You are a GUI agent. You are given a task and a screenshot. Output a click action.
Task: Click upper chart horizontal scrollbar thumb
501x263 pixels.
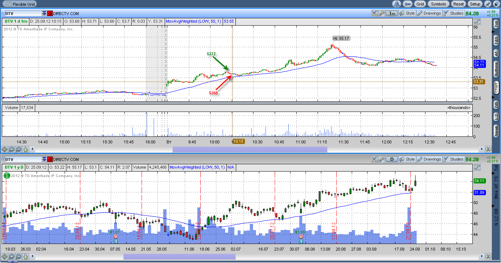249,149
